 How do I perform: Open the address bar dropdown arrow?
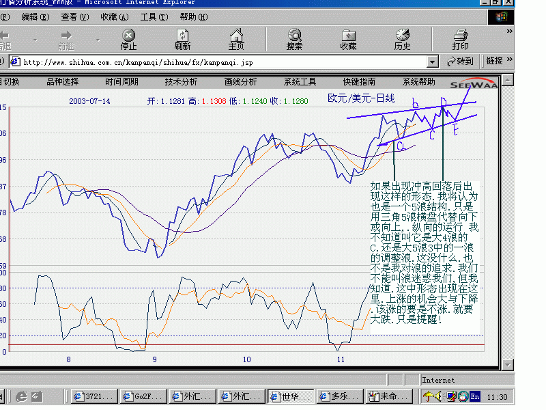click(x=432, y=62)
